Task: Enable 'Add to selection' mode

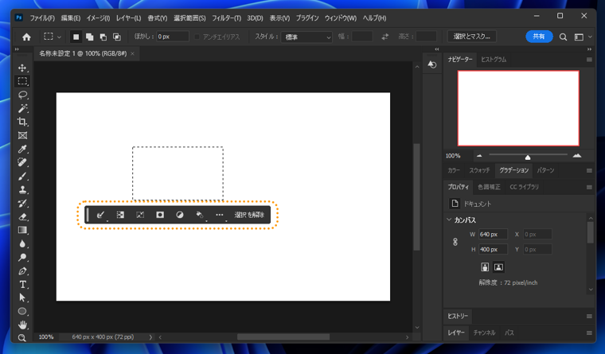Action: click(89, 37)
